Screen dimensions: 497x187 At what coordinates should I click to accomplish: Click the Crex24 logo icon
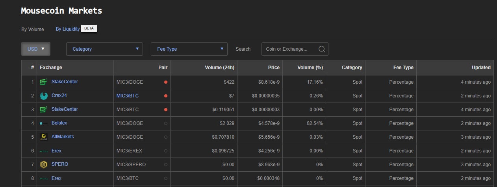pos(44,96)
